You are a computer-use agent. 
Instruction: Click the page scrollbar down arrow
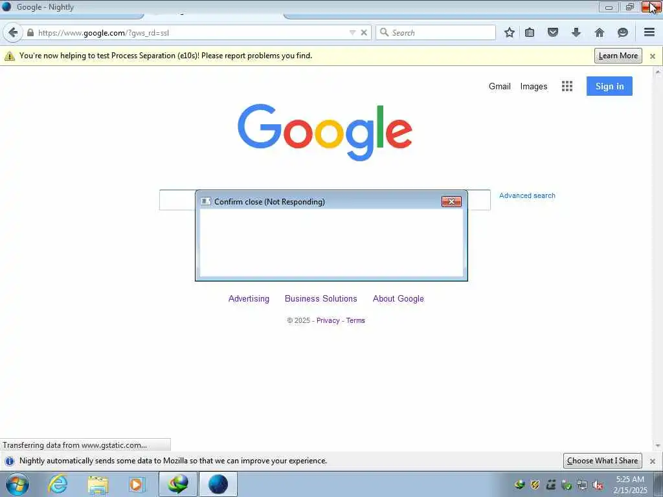point(658,445)
